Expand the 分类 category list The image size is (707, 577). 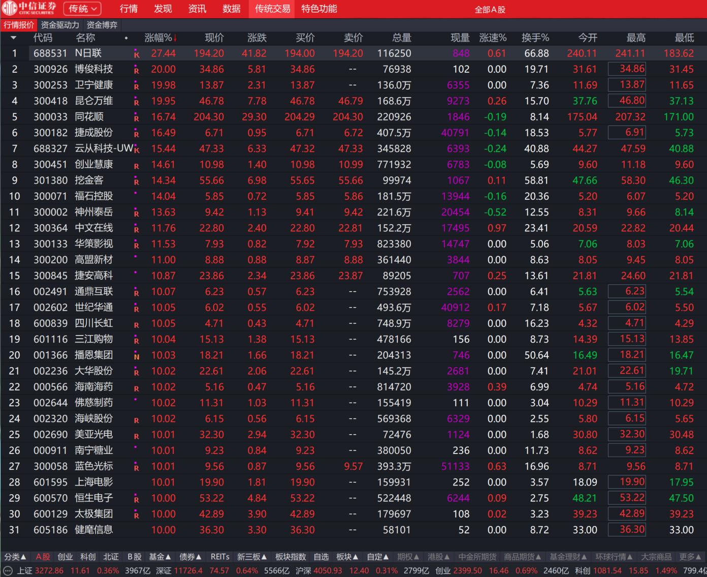point(15,557)
